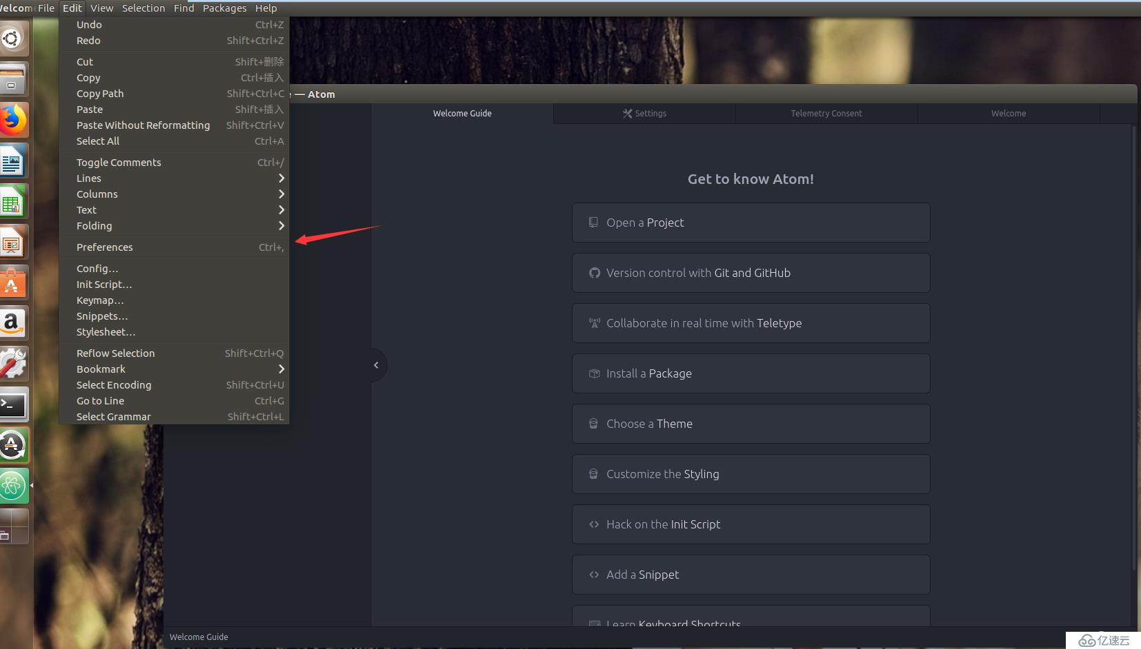Open System Settings wrench icon

click(x=12, y=364)
